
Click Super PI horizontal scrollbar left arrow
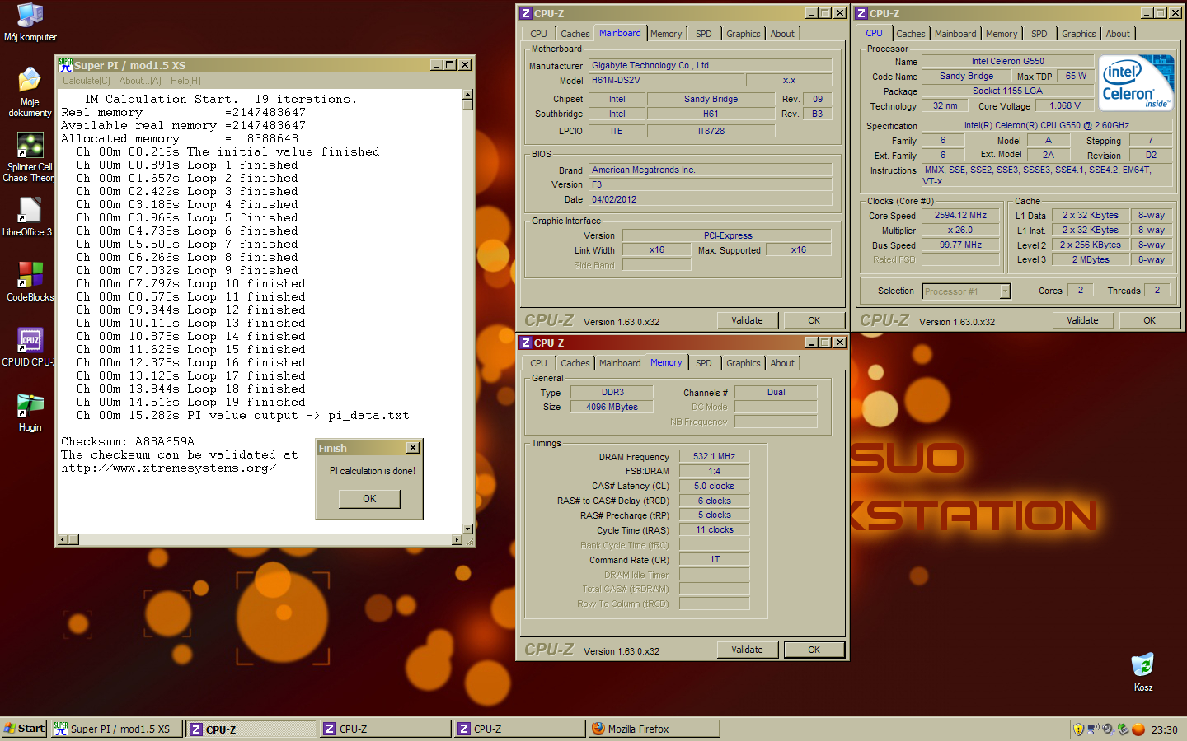tap(62, 539)
